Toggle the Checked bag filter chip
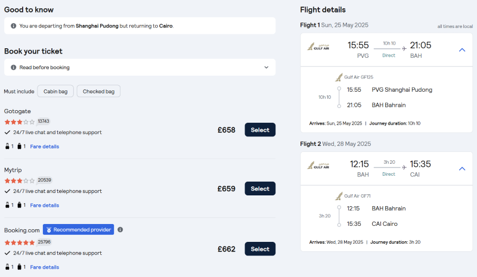The image size is (477, 277). click(98, 91)
